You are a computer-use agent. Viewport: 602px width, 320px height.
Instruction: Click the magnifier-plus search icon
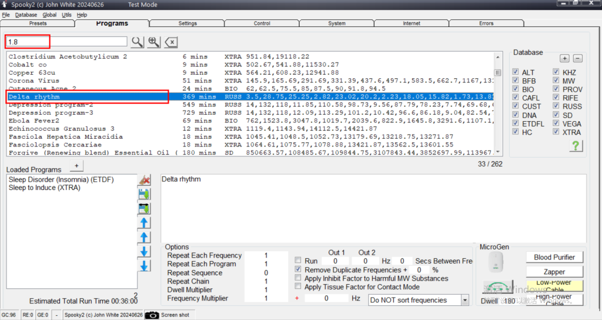[x=153, y=42]
